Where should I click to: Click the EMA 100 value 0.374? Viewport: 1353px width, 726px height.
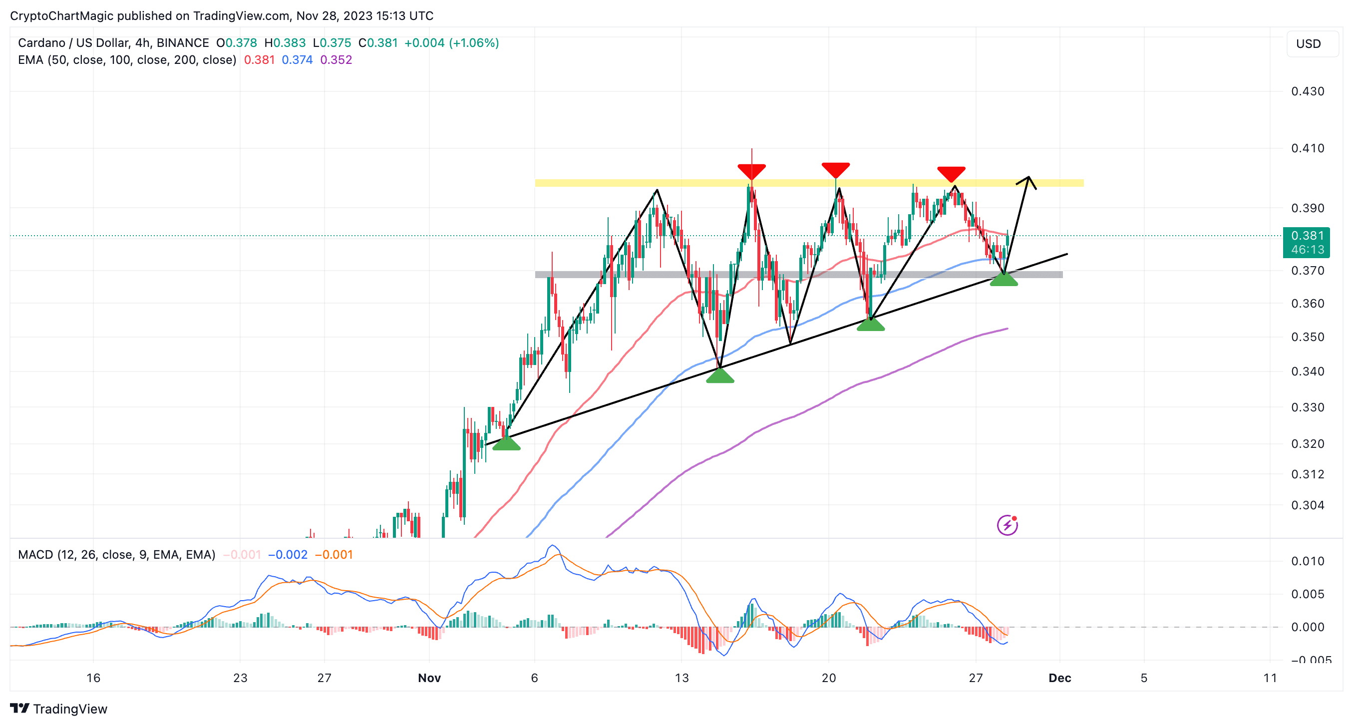297,60
